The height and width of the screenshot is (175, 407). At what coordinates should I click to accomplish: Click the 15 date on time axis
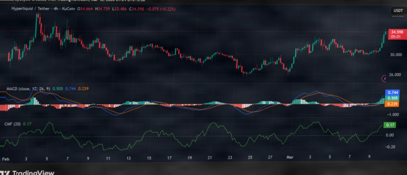pyautogui.click(x=149, y=158)
